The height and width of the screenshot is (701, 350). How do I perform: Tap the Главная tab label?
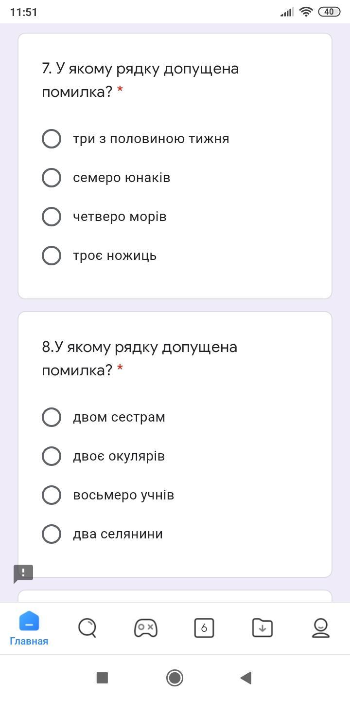click(29, 641)
